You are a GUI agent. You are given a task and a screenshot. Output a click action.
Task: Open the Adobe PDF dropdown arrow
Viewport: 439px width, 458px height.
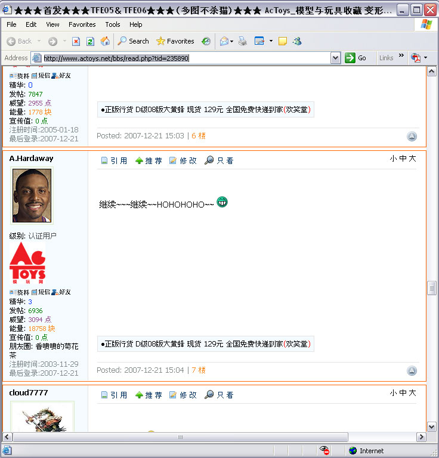pyautogui.click(x=425, y=58)
